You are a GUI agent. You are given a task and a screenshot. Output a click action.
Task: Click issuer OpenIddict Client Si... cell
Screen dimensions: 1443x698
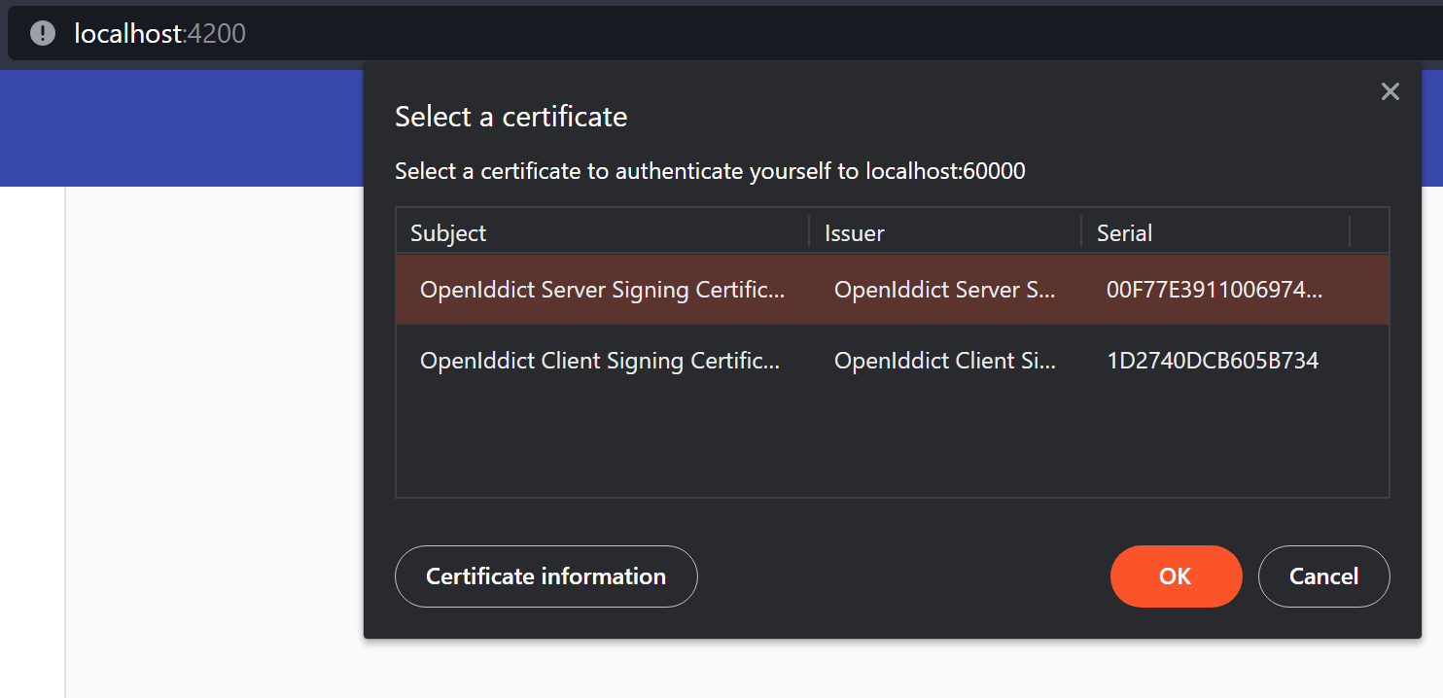(944, 360)
